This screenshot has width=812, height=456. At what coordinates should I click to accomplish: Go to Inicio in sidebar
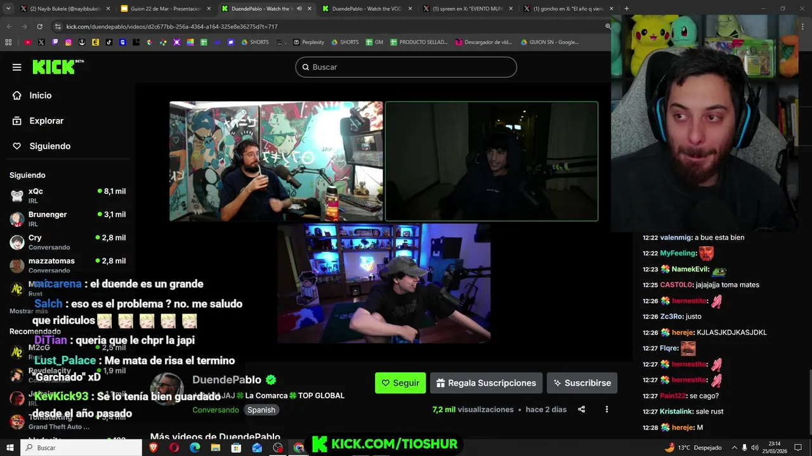click(x=40, y=95)
